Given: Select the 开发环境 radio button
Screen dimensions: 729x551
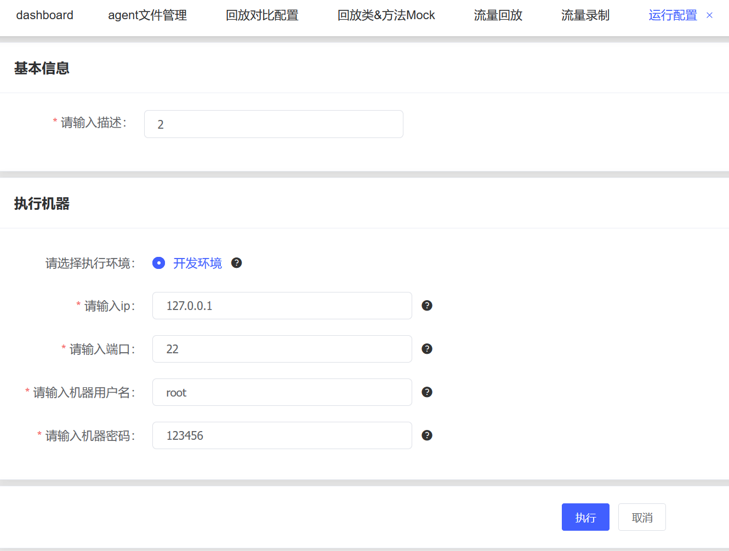Looking at the screenshot, I should point(158,263).
